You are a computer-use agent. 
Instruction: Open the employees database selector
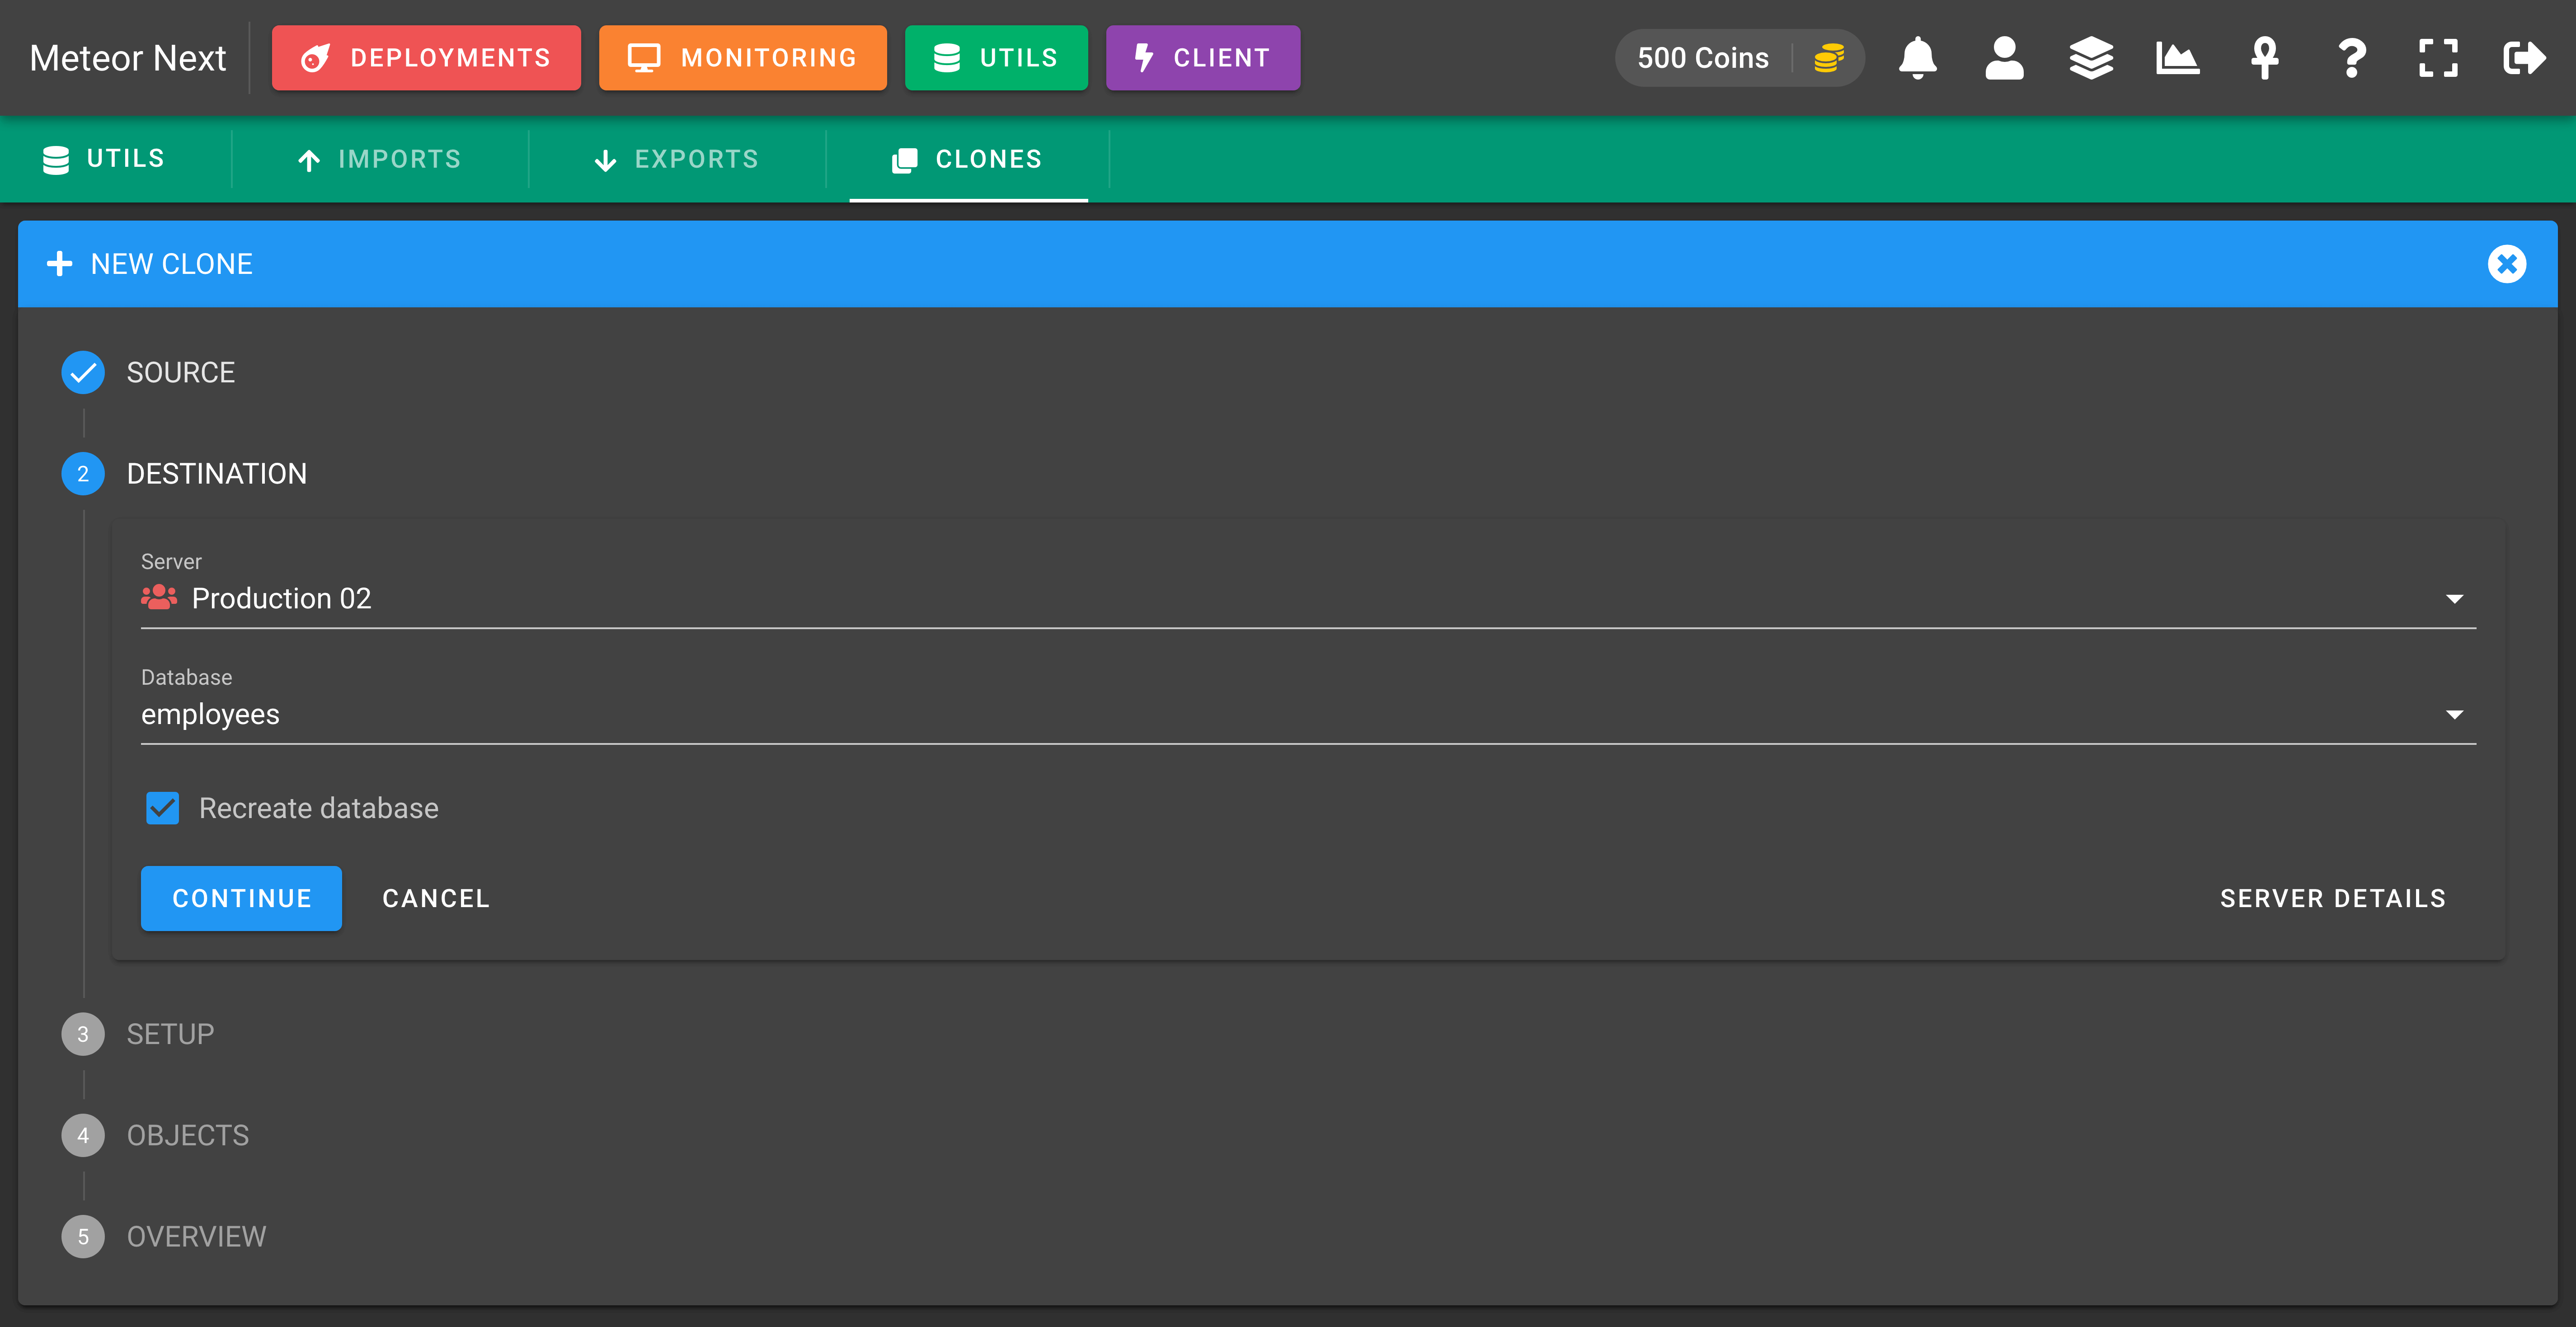pos(1308,714)
